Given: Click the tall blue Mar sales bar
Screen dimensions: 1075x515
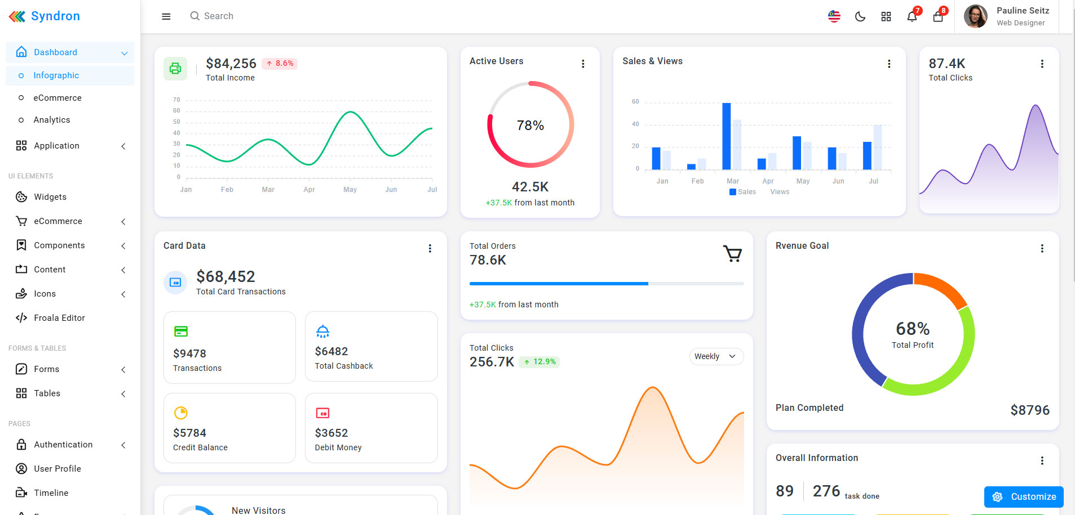Looking at the screenshot, I should point(727,136).
